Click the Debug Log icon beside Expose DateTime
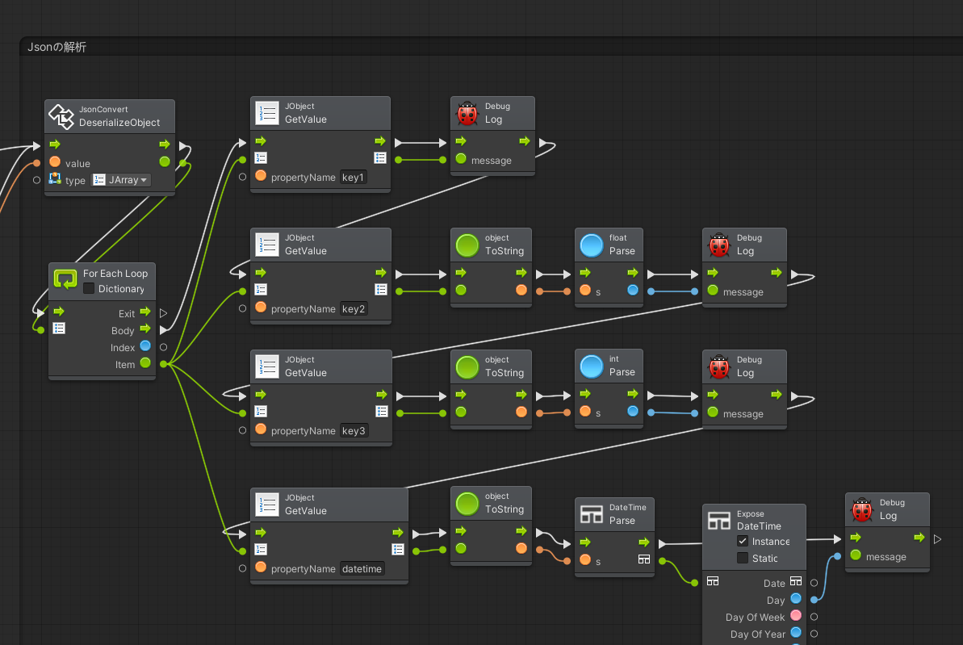This screenshot has width=963, height=645. coord(861,509)
